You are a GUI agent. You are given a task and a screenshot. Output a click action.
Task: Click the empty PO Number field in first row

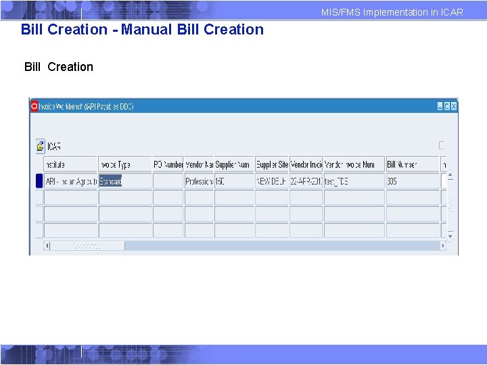pos(168,181)
